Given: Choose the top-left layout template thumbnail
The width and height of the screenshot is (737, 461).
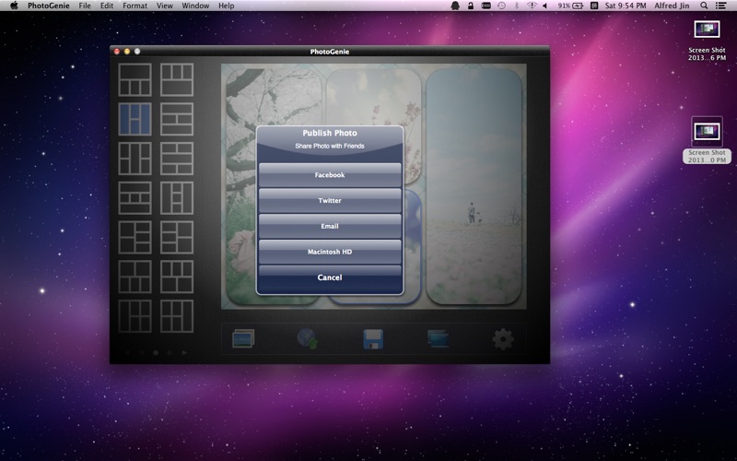Looking at the screenshot, I should click(x=135, y=80).
